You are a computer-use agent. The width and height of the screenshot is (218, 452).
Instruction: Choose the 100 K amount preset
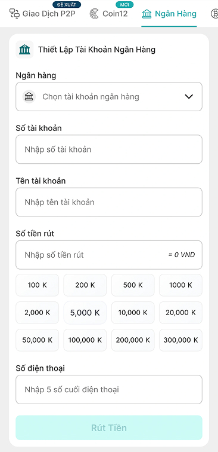38,285
